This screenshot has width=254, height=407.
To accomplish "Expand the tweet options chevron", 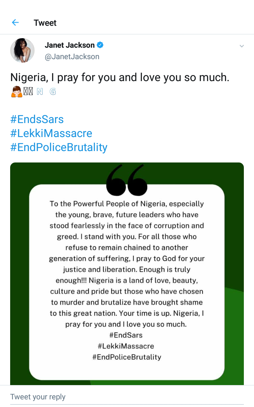I will tap(242, 46).
